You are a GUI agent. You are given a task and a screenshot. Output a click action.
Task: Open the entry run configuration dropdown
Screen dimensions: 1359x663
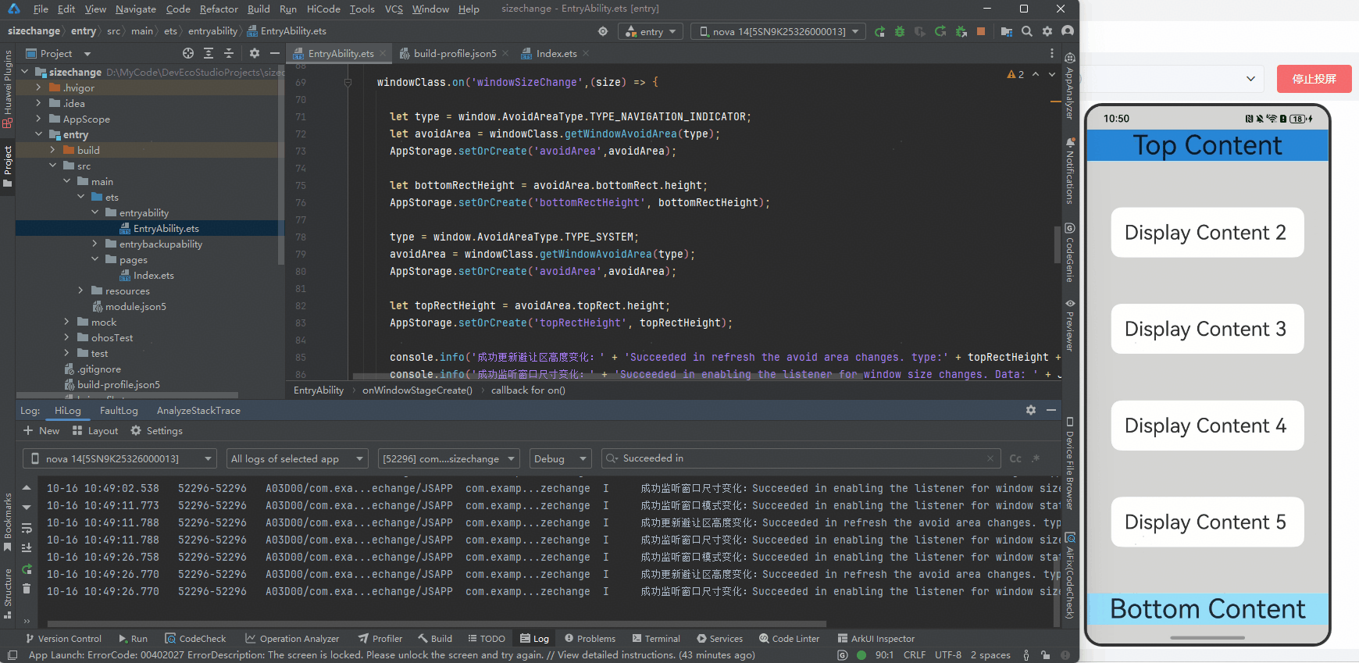[x=651, y=31]
